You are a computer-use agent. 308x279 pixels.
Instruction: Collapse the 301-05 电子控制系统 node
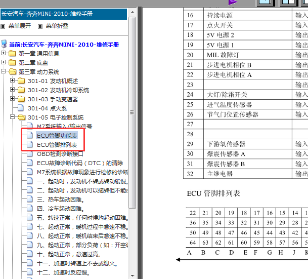12,117
